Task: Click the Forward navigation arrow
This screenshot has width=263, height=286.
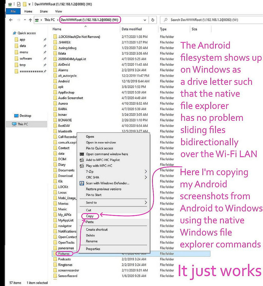Action: (19, 20)
